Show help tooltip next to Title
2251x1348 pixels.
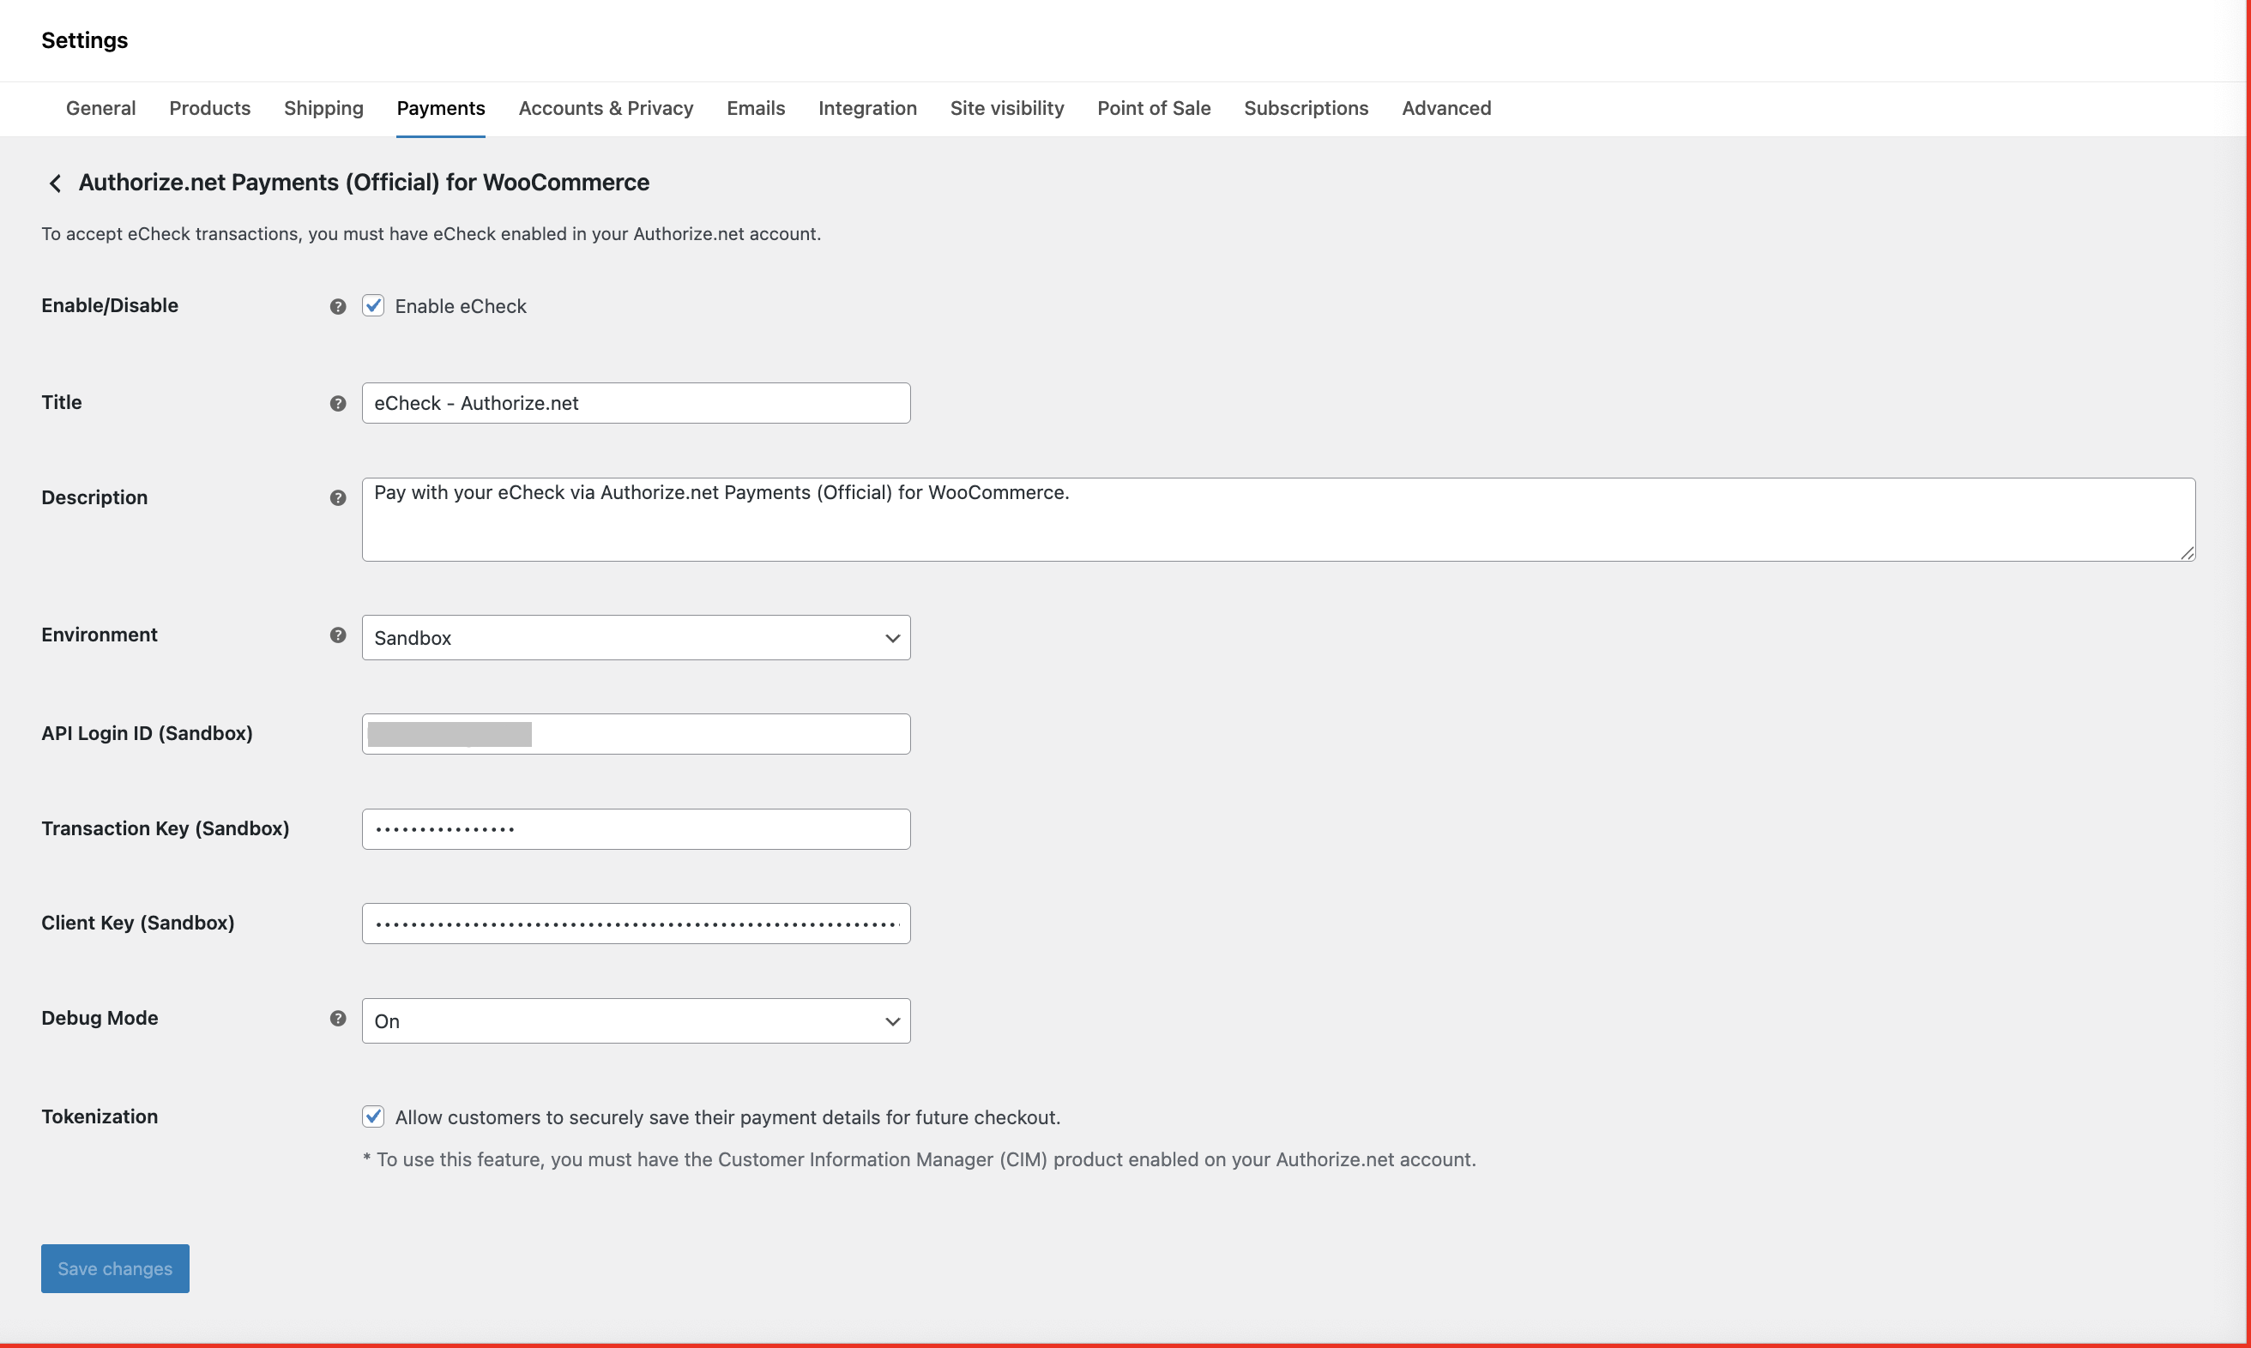click(338, 403)
